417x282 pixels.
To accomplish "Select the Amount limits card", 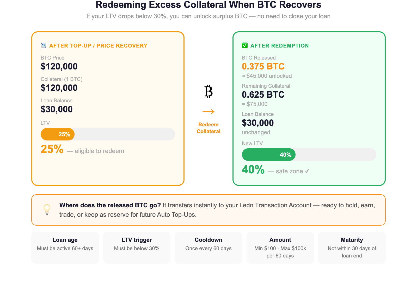I will point(280,248).
